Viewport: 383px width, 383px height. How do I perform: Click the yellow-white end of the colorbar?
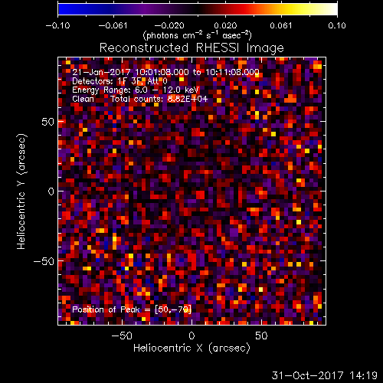pos(329,9)
